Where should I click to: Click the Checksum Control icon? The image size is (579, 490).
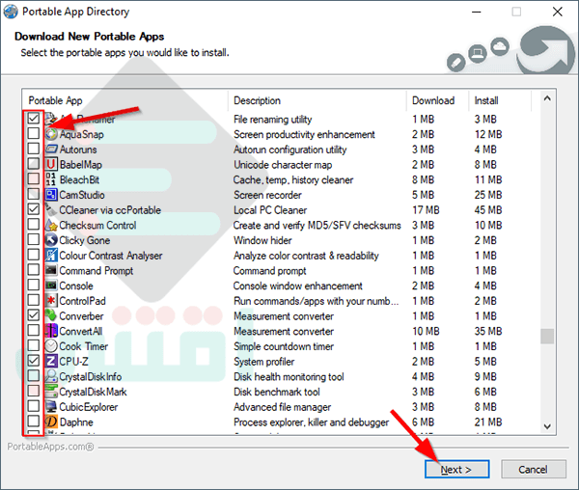(x=51, y=225)
